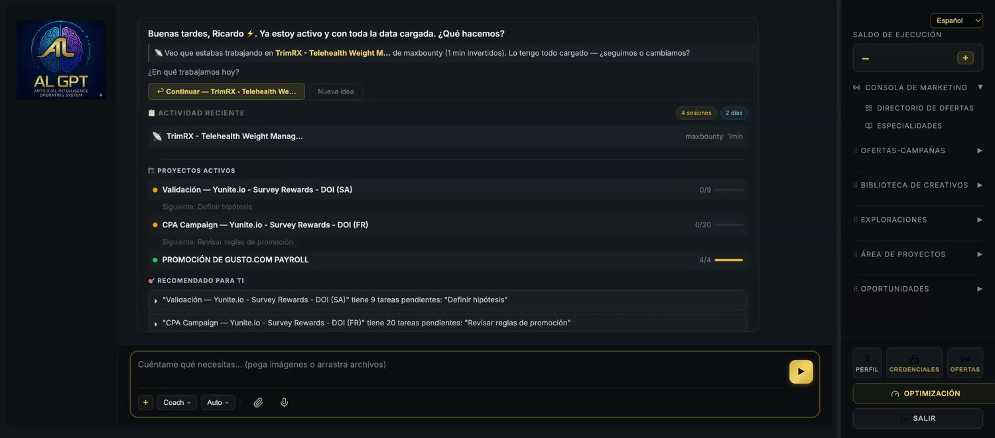
Task: Click the satellite icon in TrimRX activity row
Action: [157, 137]
